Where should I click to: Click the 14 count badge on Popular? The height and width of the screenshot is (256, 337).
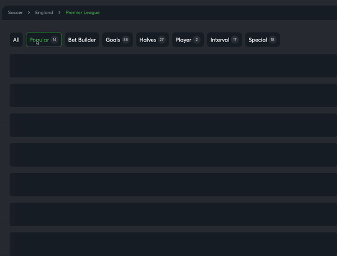(x=54, y=40)
